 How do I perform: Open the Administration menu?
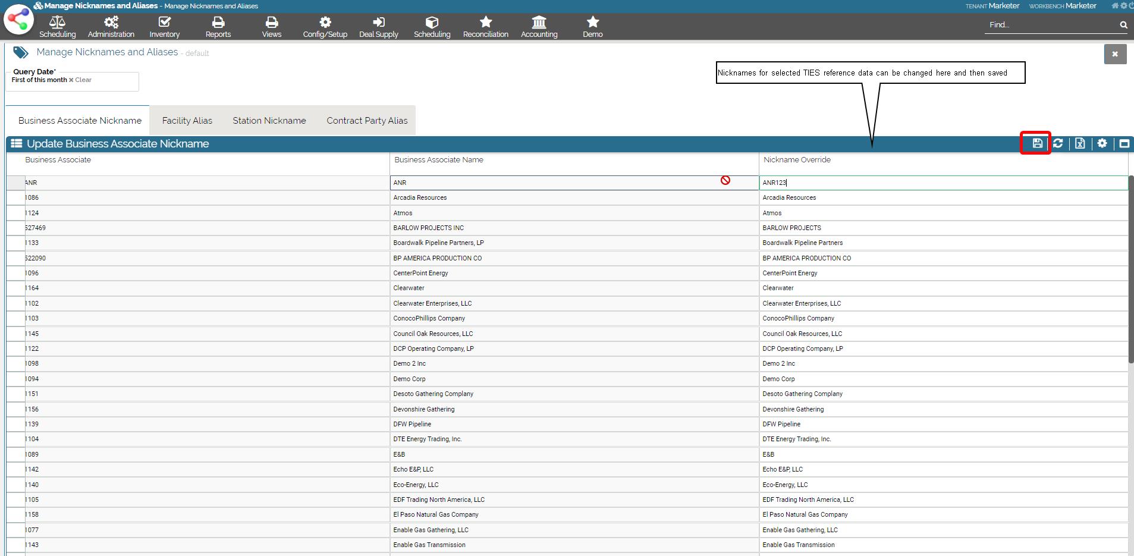[x=111, y=27]
